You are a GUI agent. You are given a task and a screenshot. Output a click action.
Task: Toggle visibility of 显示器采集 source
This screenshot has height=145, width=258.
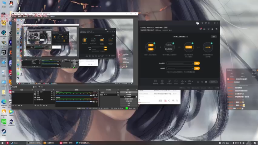click(52, 100)
